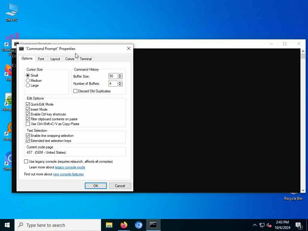
Task: Click the 437 OEM United States code page text
Action: 46,152
